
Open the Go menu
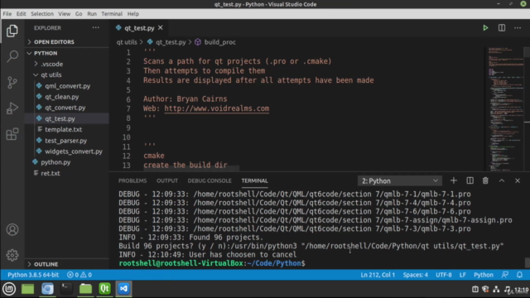tap(79, 14)
